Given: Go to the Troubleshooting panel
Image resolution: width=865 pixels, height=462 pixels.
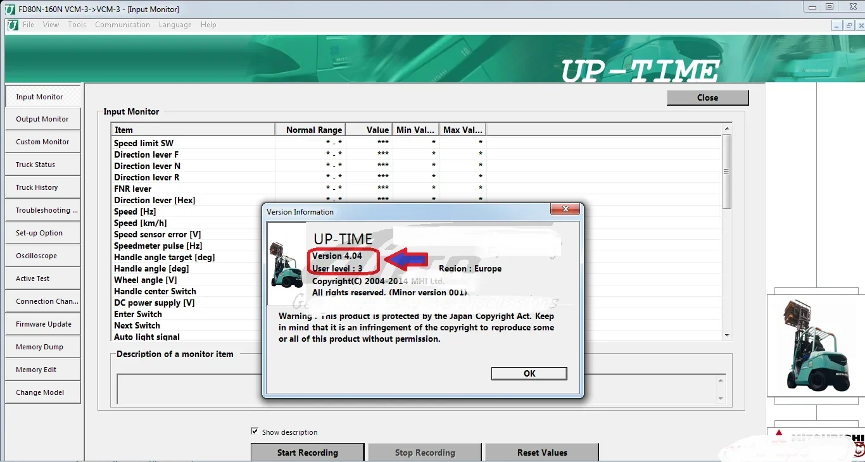Looking at the screenshot, I should click(x=43, y=210).
